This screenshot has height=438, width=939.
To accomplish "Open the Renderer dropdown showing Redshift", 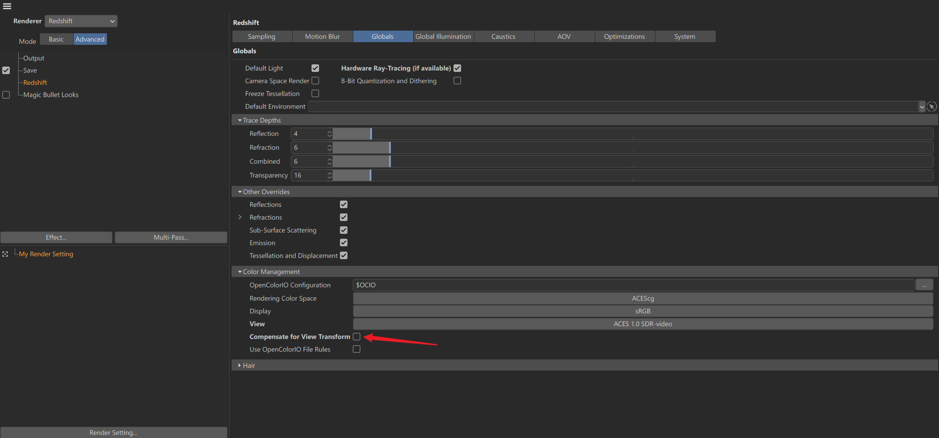I will [x=81, y=21].
